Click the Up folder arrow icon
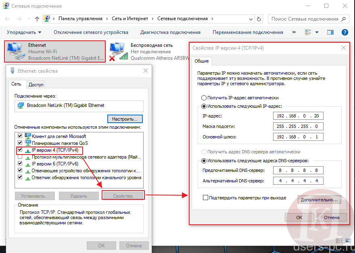 [37, 19]
